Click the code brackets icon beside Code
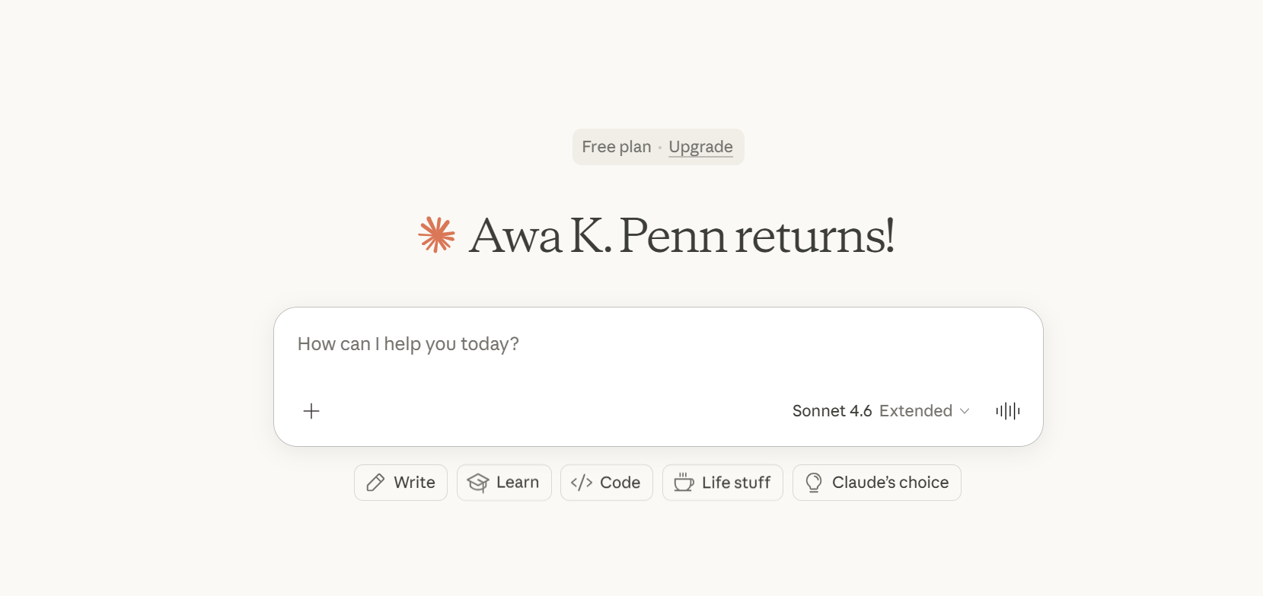 coord(582,483)
